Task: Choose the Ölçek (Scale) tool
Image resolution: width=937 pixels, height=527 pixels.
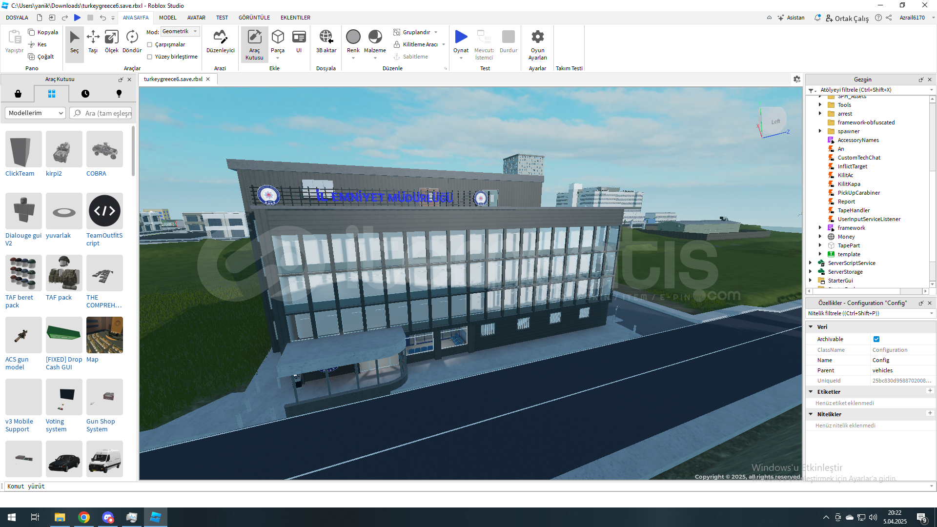Action: 112,42
